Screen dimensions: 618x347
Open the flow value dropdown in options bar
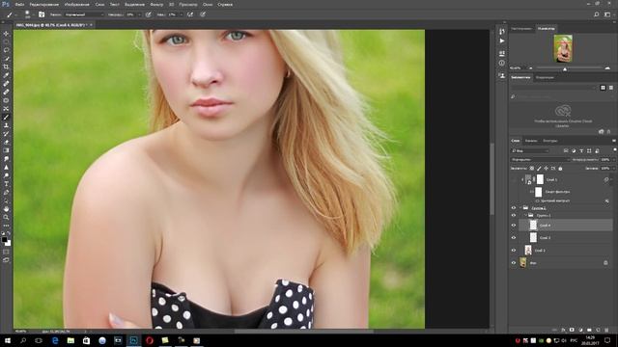[x=182, y=14]
